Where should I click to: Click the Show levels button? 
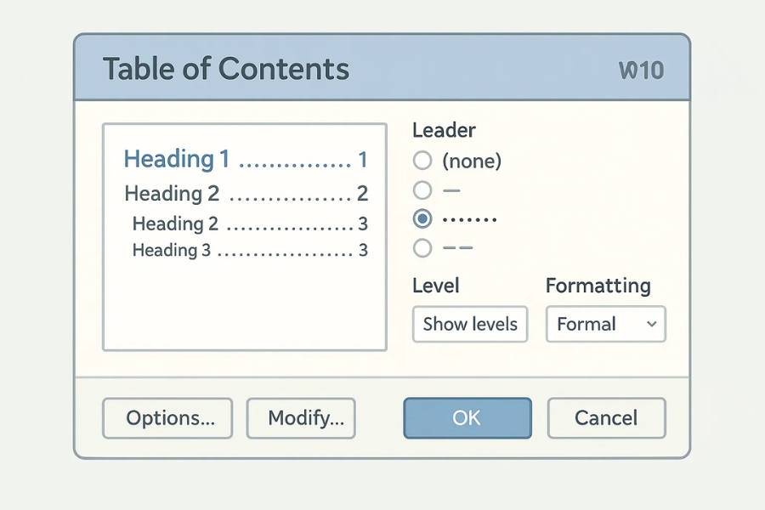point(470,324)
